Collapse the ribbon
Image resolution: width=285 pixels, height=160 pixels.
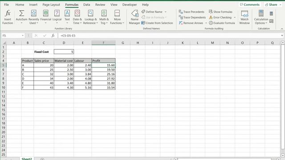(x=282, y=28)
